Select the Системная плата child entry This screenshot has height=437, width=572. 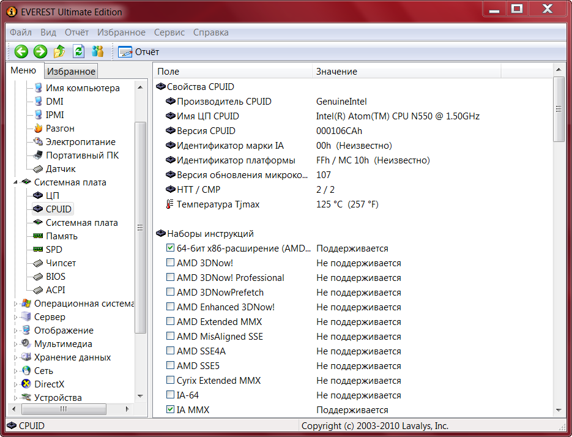pos(82,223)
